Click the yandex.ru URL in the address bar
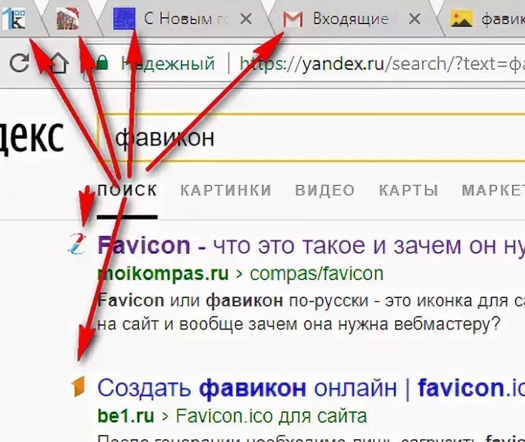 click(x=382, y=63)
